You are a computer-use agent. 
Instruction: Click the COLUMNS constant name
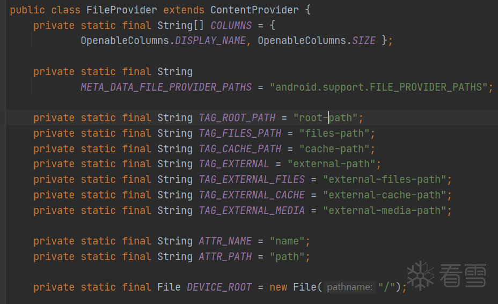pos(231,26)
